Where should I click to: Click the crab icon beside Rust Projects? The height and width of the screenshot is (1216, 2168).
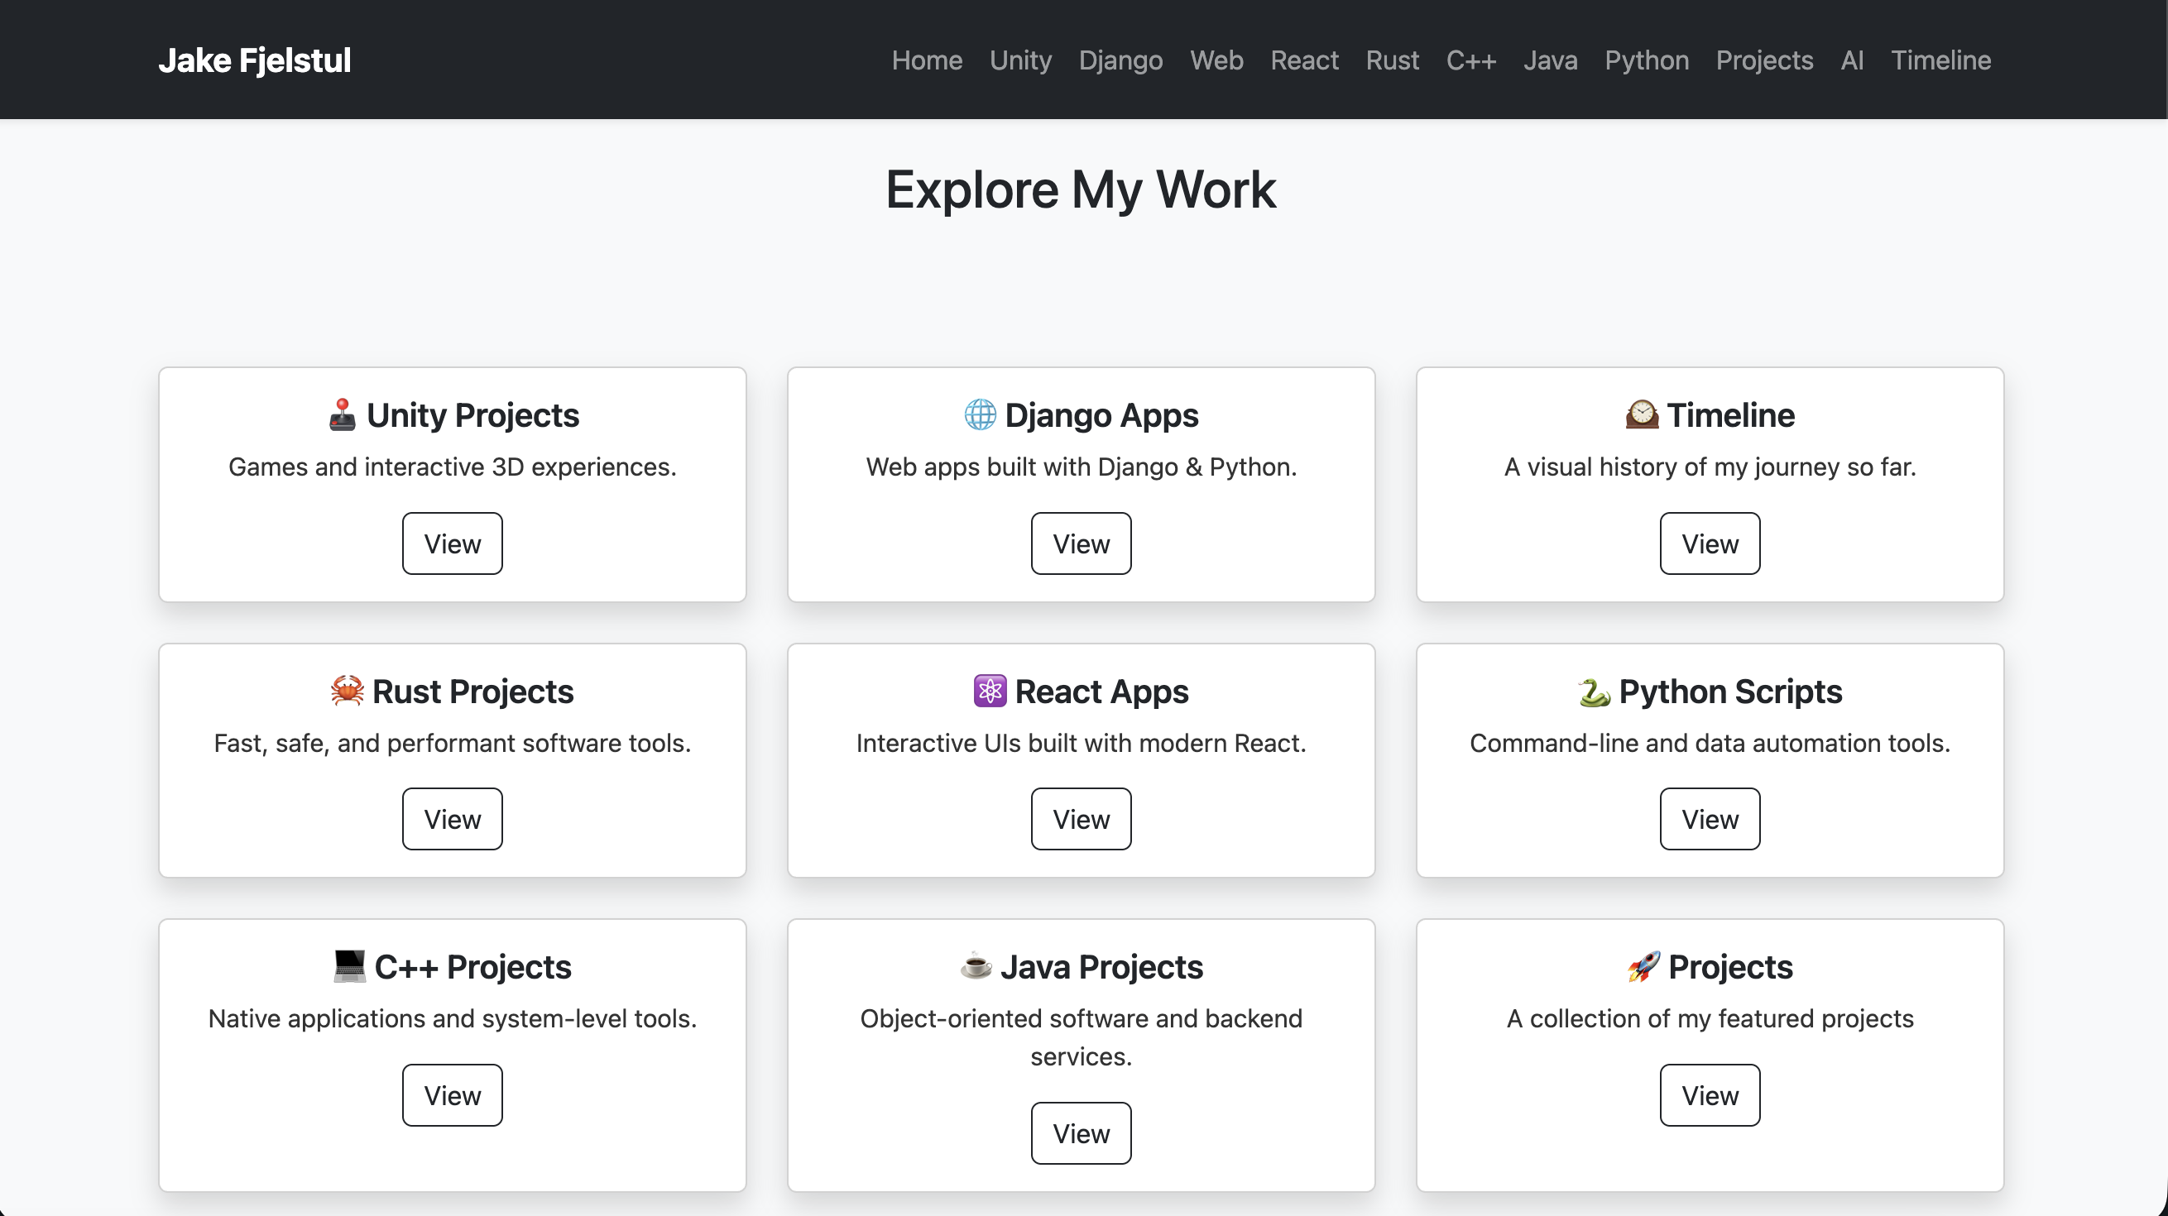[347, 691]
